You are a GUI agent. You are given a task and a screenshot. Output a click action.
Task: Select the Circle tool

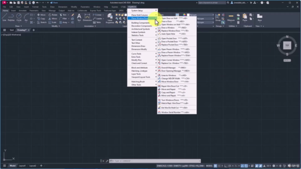[x=19, y=17]
